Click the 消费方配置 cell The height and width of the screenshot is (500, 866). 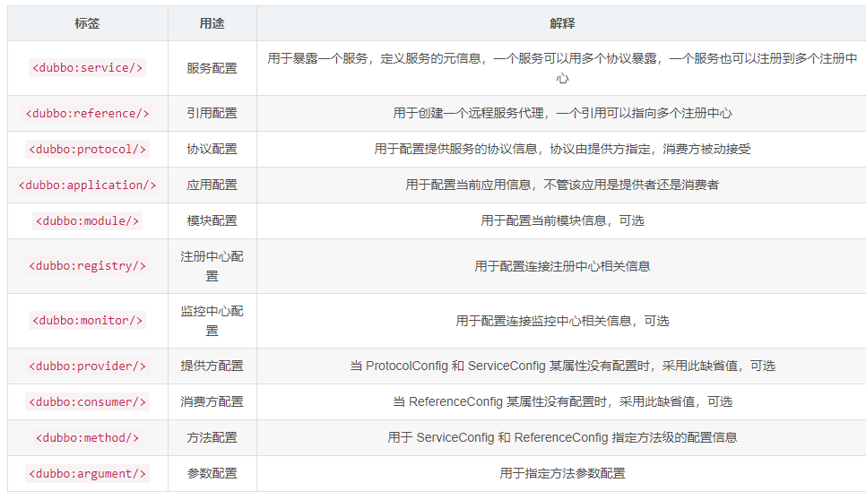click(212, 401)
